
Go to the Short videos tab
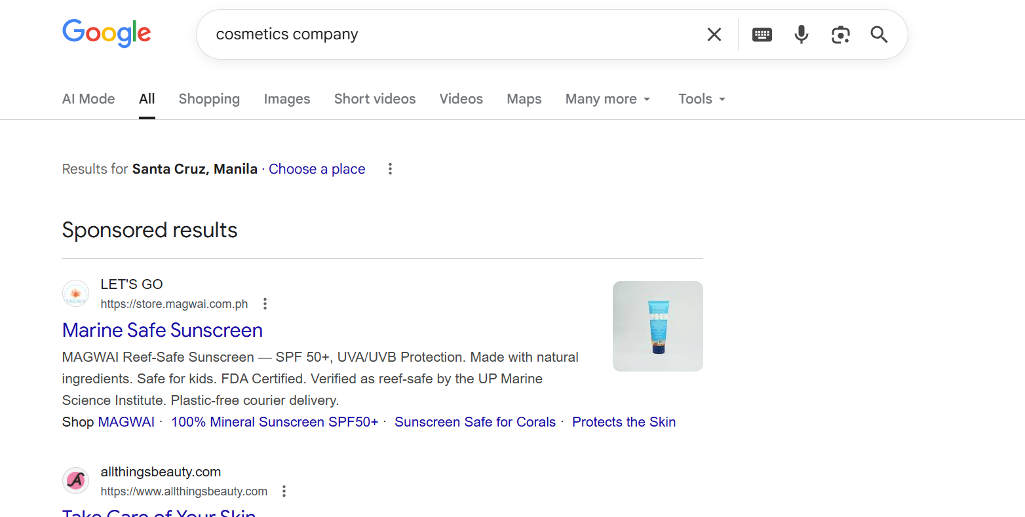(375, 99)
